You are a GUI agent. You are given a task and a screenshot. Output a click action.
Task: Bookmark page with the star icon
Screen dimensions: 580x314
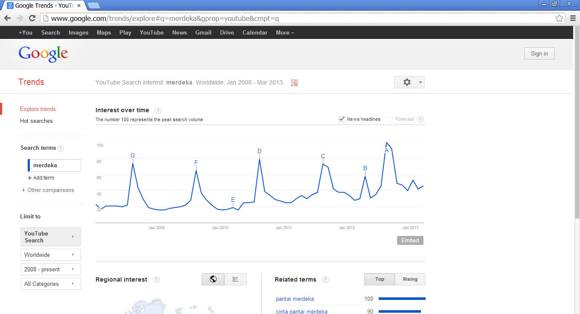click(559, 18)
